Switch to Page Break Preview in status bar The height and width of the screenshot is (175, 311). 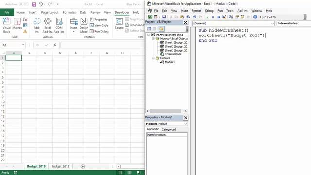tap(138, 173)
